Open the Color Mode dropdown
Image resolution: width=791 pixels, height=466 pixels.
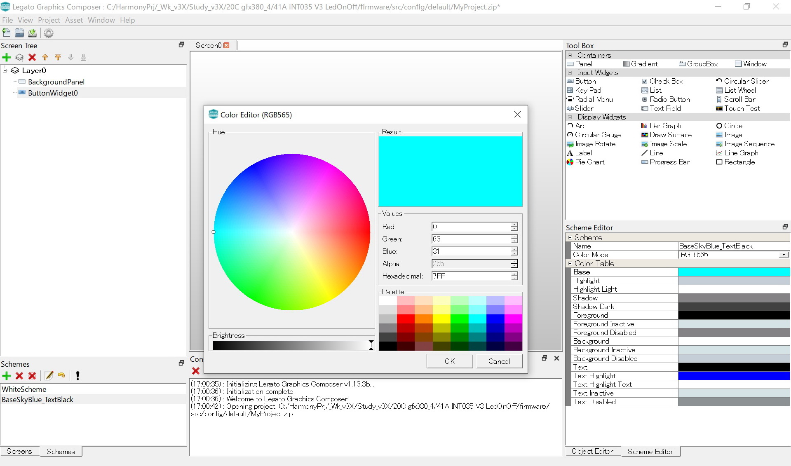pos(783,255)
